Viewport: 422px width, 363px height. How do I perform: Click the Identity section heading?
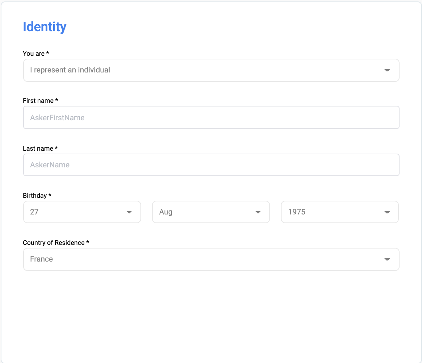pos(45,27)
